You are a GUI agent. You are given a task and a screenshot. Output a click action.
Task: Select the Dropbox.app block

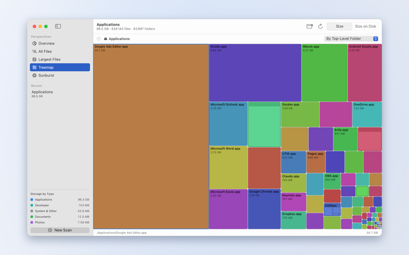(x=293, y=220)
